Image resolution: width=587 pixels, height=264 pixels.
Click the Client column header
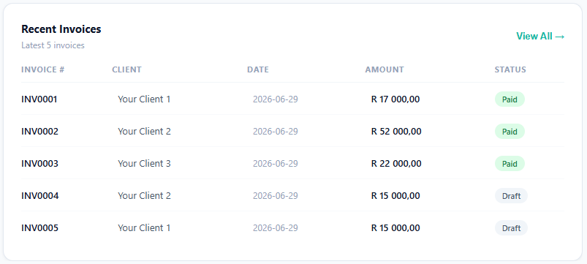[126, 69]
